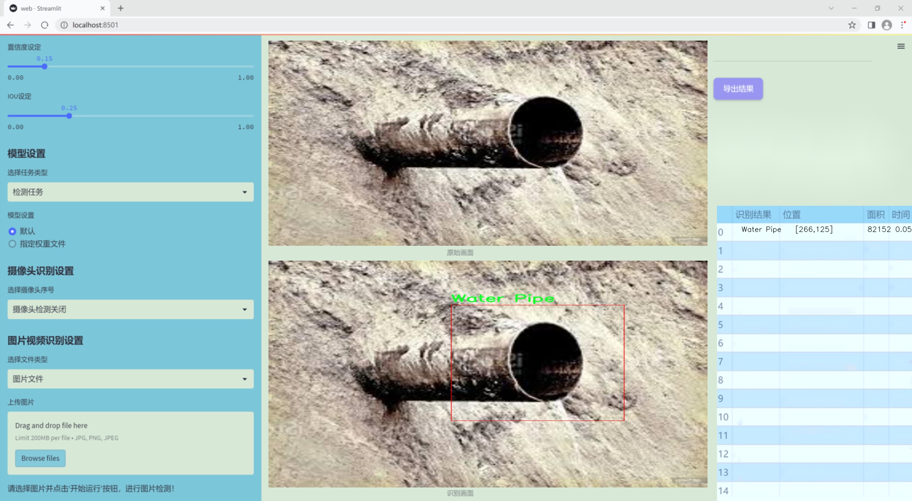Click the 识别结果 column header
Viewport: 912px width, 501px height.
pyautogui.click(x=753, y=215)
